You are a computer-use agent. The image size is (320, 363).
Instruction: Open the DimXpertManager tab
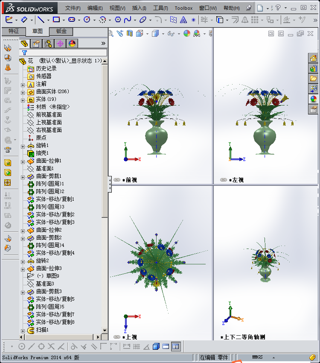(x=60, y=44)
